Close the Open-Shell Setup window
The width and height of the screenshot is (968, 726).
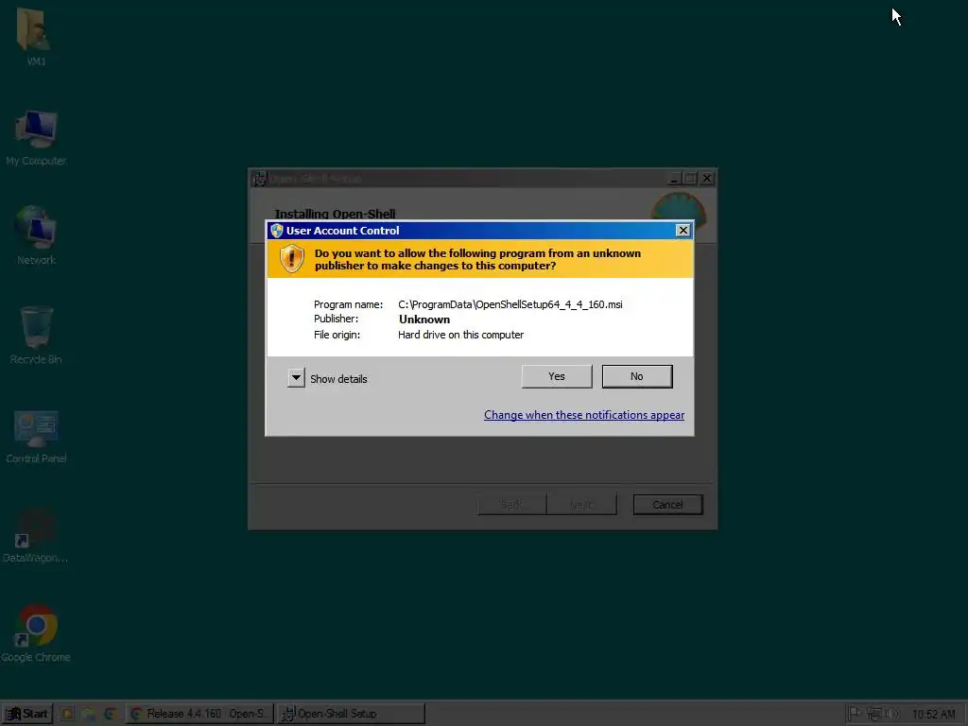[707, 179]
